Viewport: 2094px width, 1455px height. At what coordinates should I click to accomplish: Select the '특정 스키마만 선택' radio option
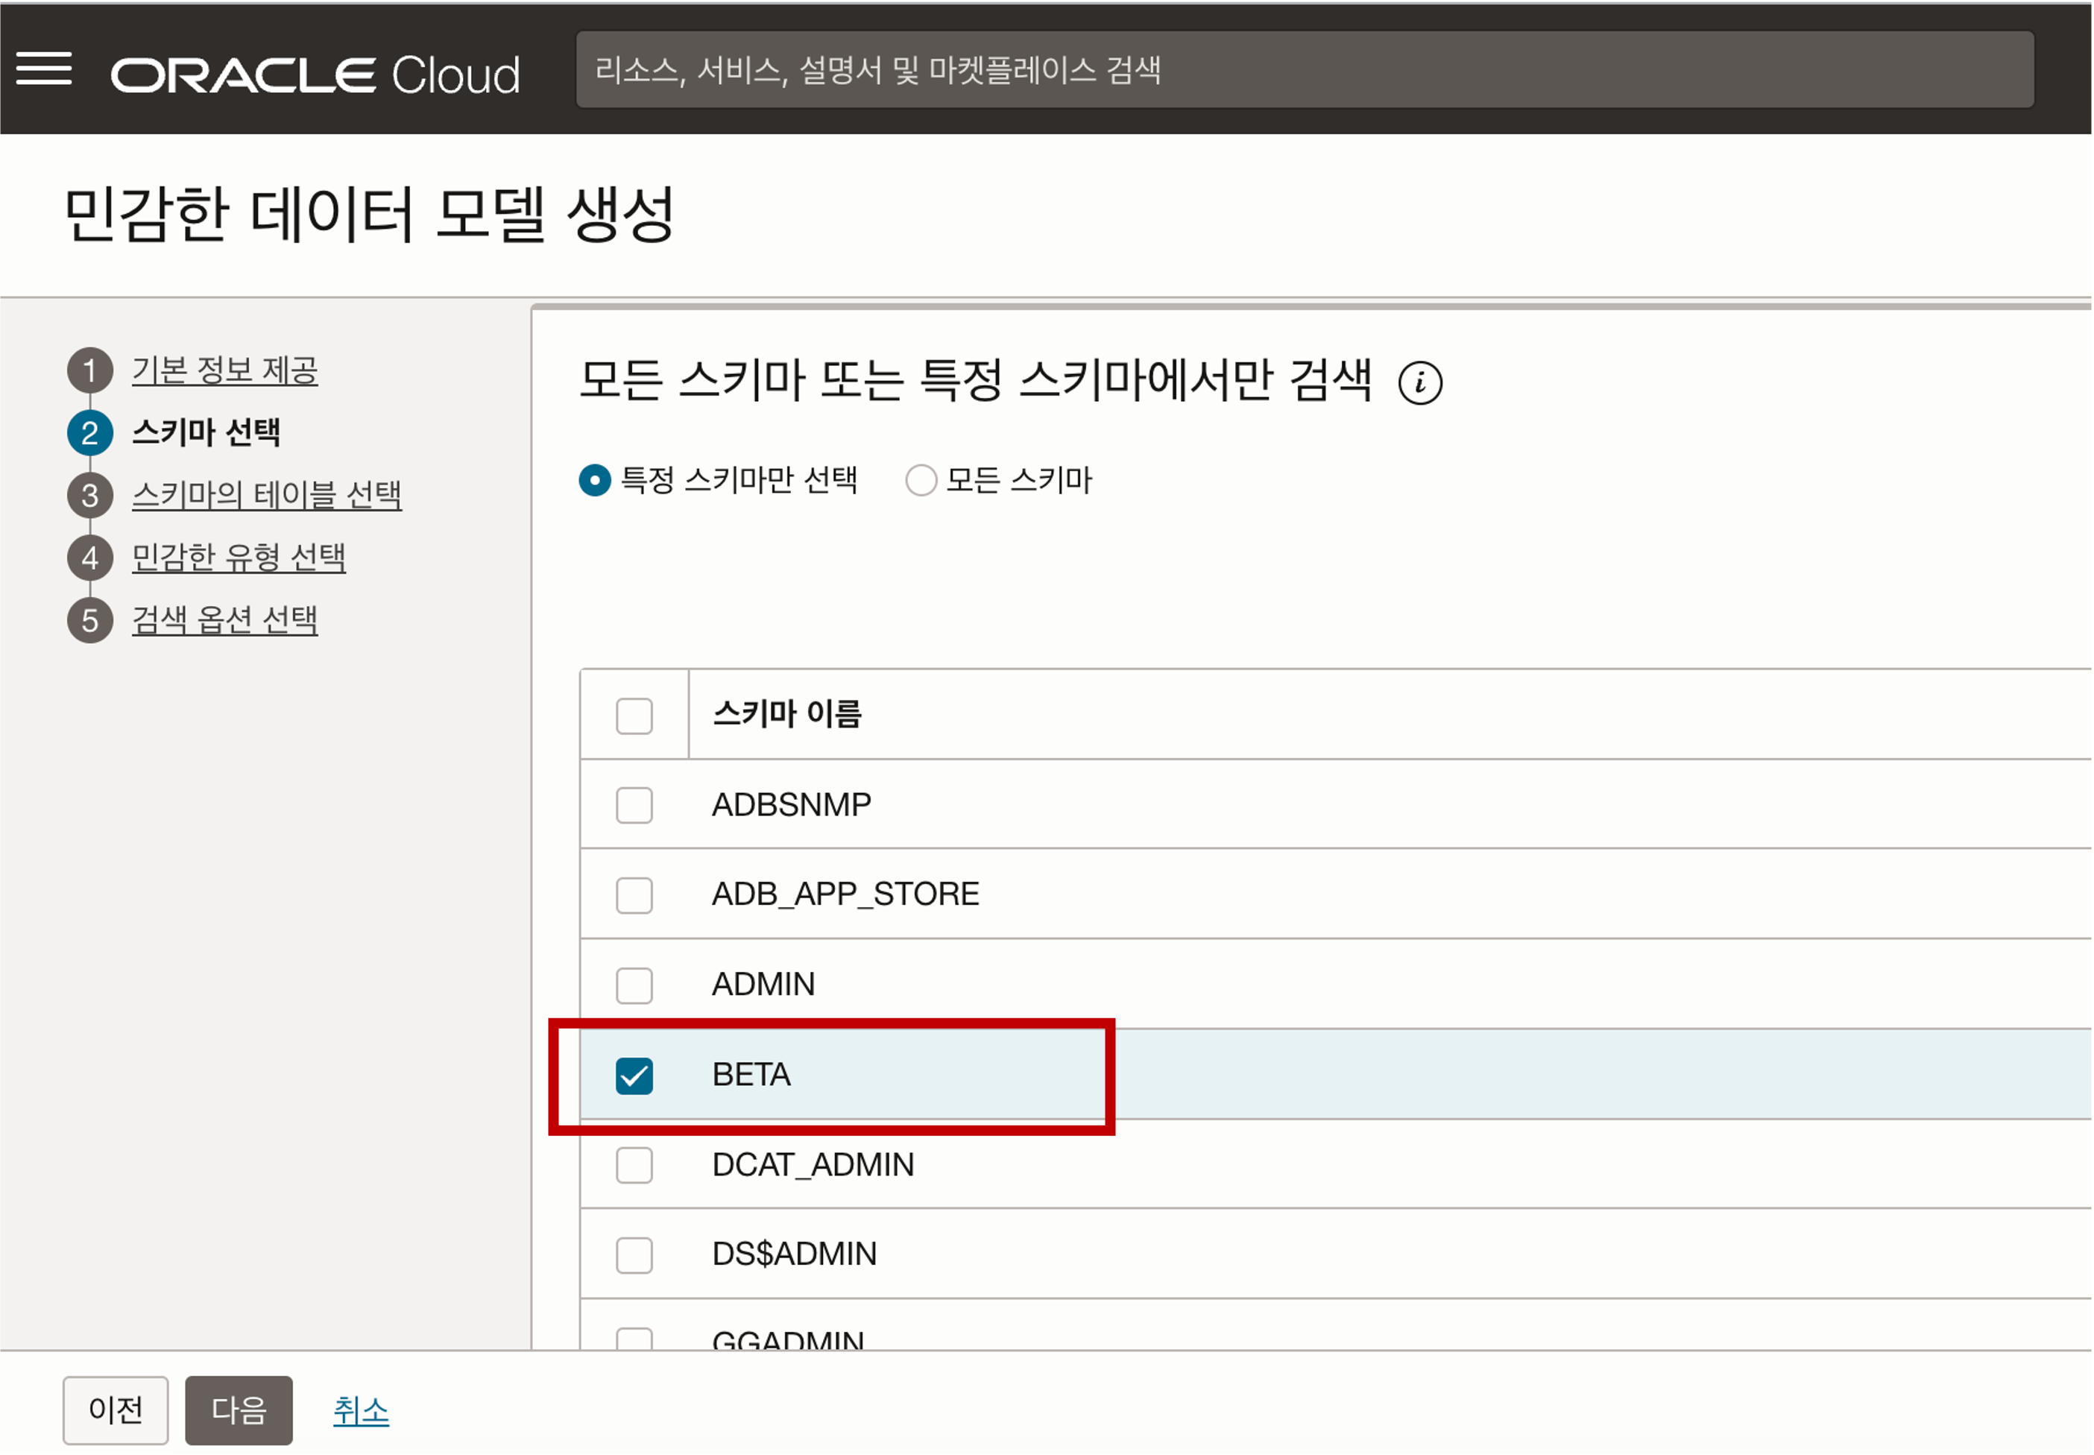(x=594, y=479)
